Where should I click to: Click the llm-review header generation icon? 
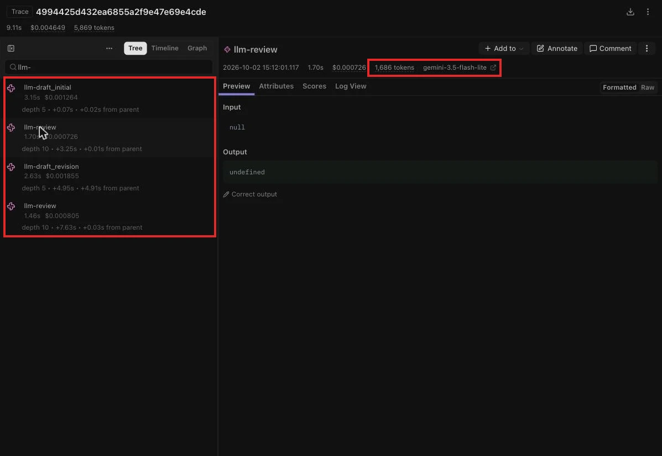[x=227, y=49]
